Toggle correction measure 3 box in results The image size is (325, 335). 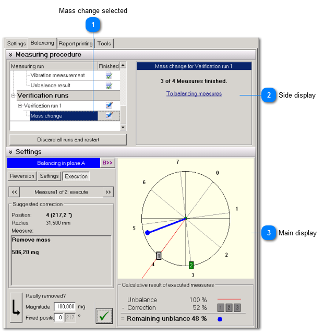[x=236, y=308]
